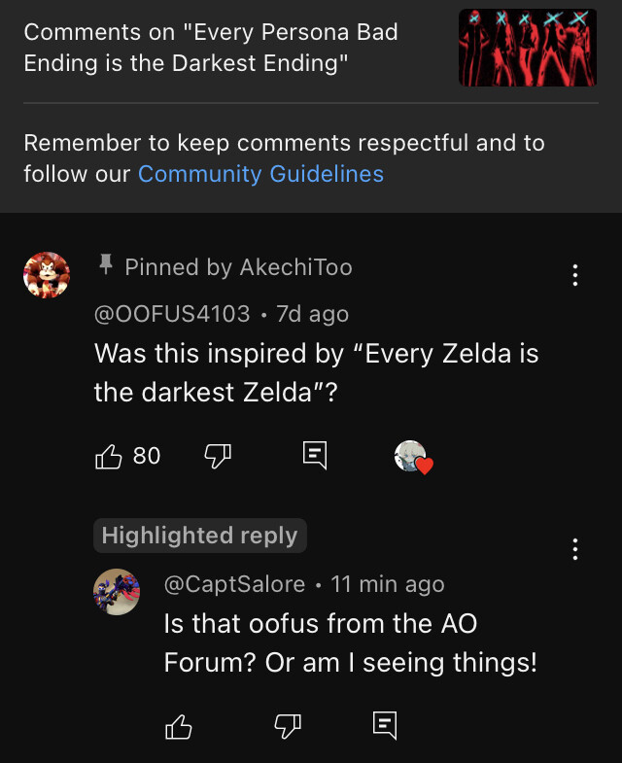Click the Highlighted reply label
The width and height of the screenshot is (622, 763).
click(x=200, y=536)
